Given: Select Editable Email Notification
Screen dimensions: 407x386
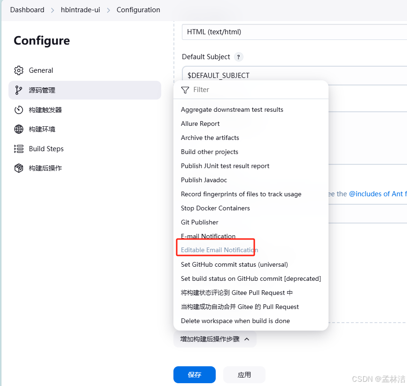Looking at the screenshot, I should (219, 250).
